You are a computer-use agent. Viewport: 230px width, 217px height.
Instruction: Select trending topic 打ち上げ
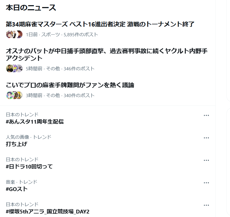pyautogui.click(x=16, y=144)
